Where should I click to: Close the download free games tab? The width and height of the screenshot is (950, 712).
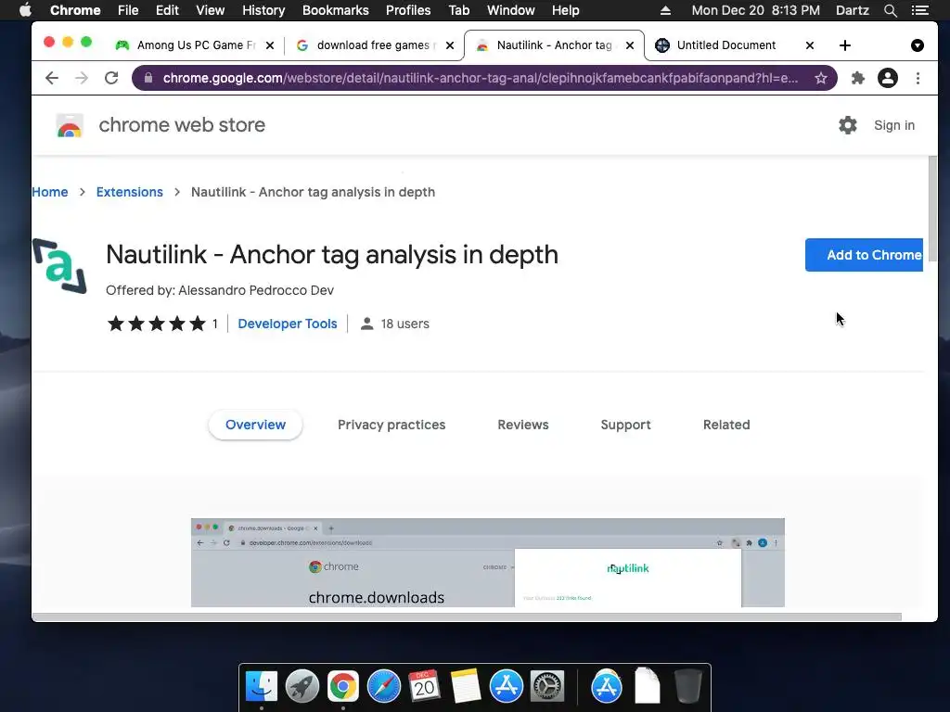click(450, 45)
